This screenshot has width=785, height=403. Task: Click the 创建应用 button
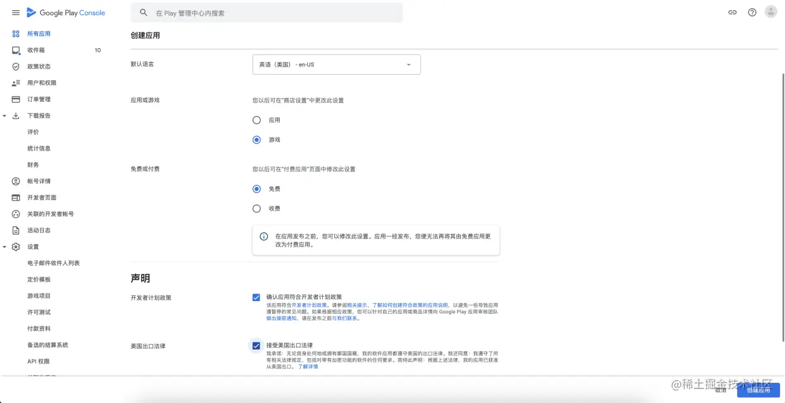point(760,391)
